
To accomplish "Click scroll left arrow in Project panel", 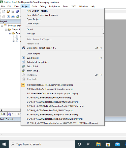I will pos(2,110).
